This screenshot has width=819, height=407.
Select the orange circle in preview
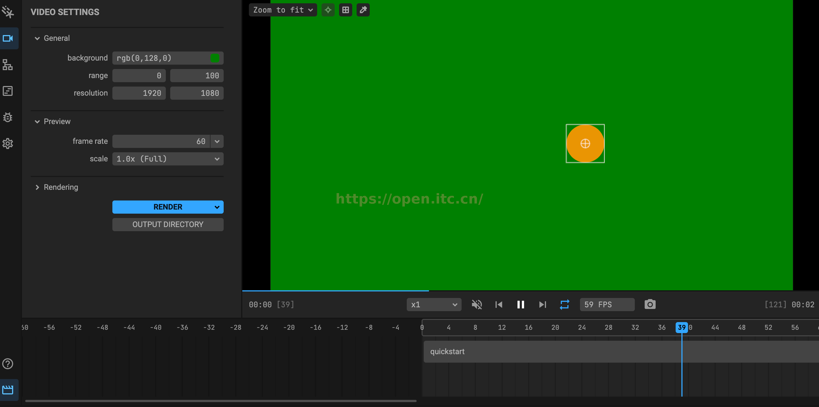pyautogui.click(x=585, y=144)
